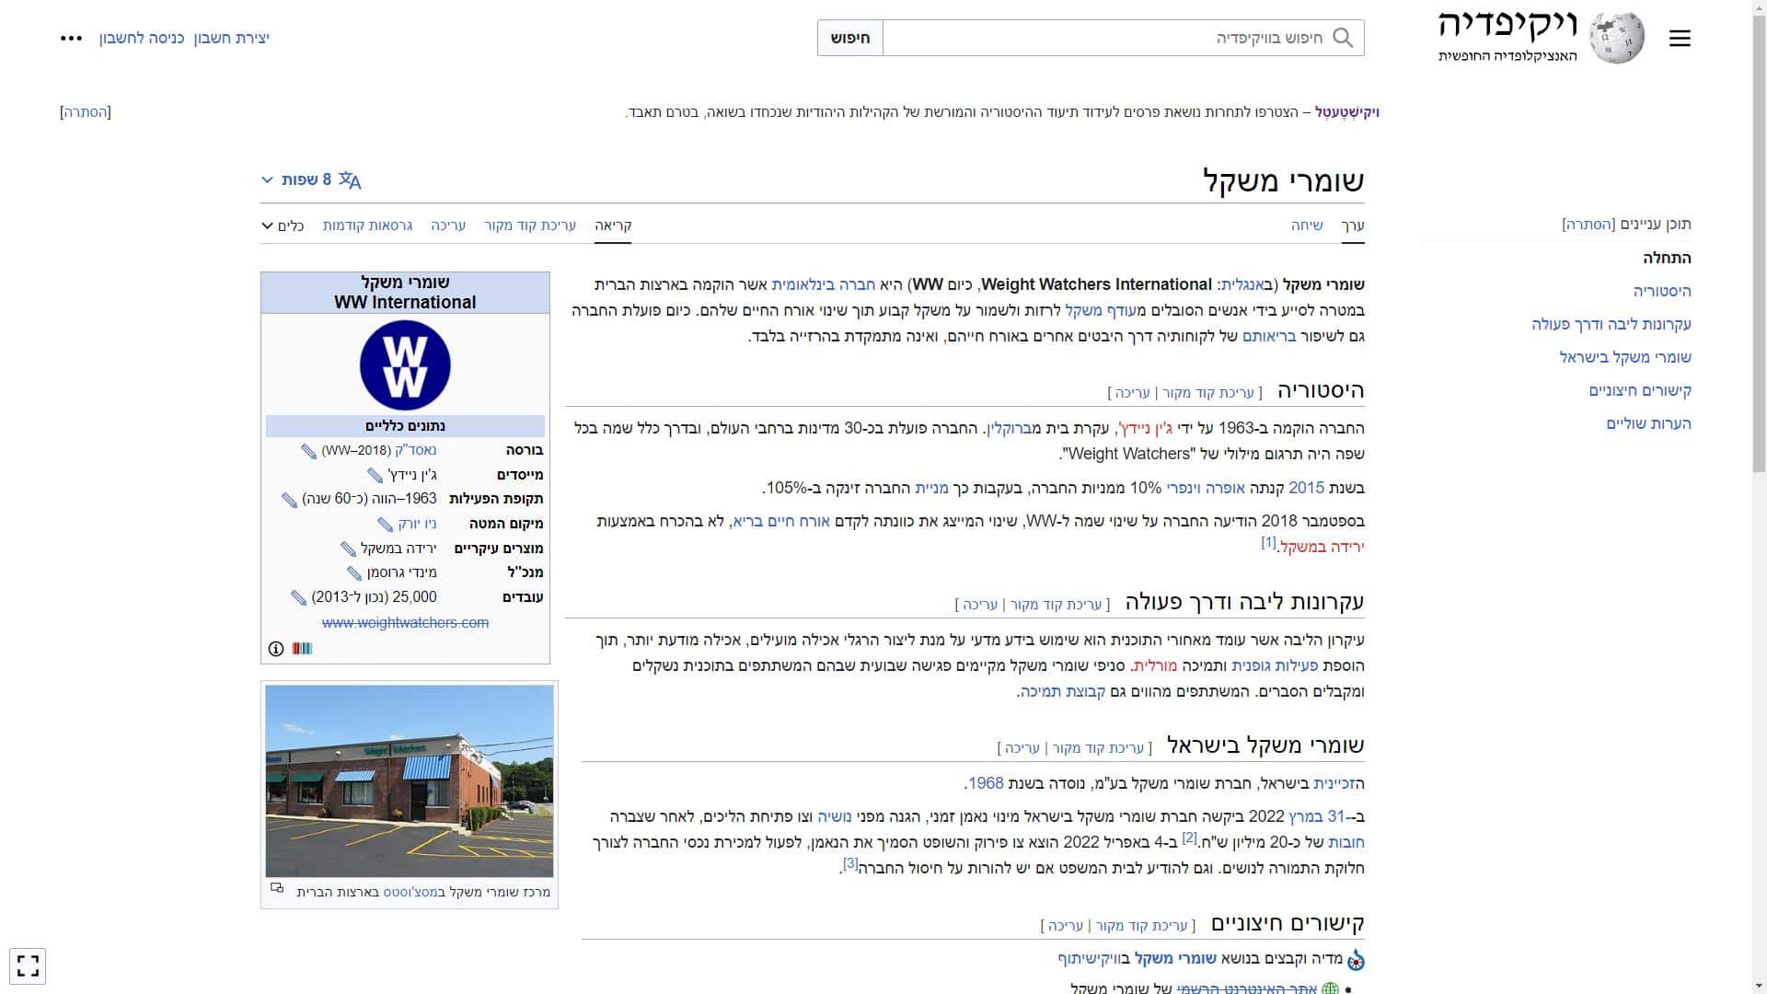Click footnote reference [1]

tap(1268, 542)
